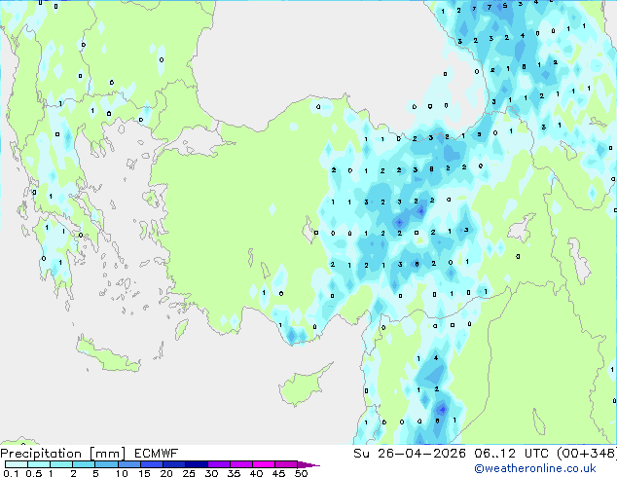Click the island of Crete on the map
The image size is (617, 477).
point(107,355)
